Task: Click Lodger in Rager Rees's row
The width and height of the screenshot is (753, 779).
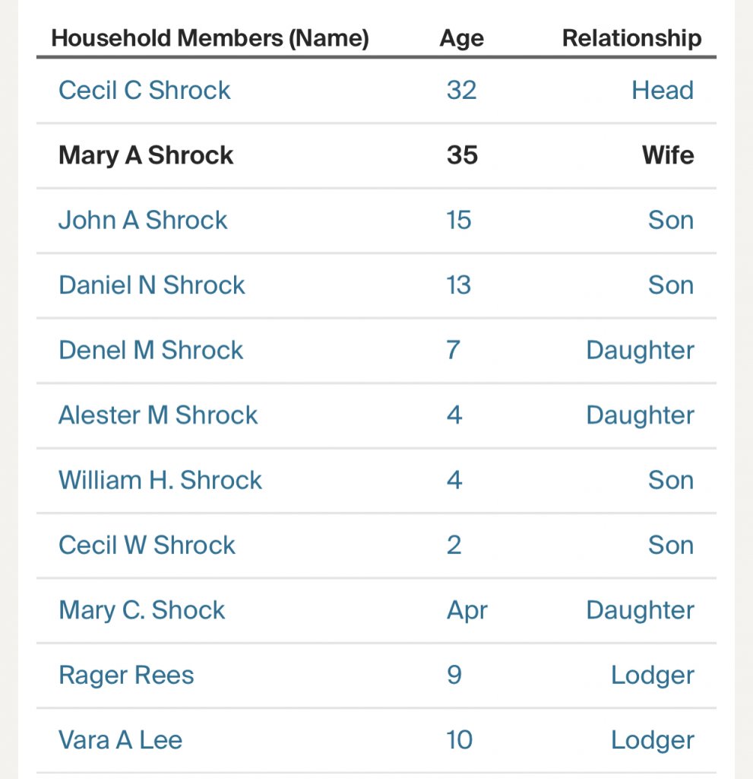Action: [x=652, y=676]
